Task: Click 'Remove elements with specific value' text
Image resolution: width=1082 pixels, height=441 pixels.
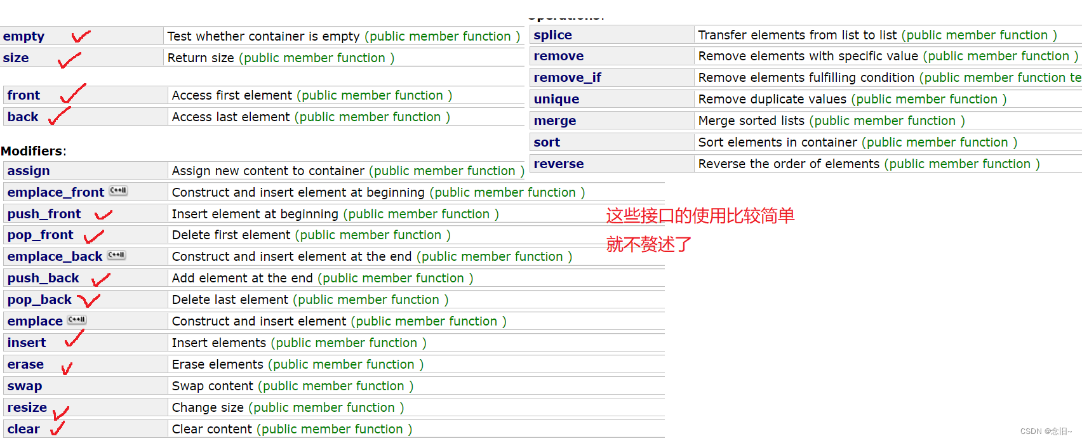Action: [808, 56]
